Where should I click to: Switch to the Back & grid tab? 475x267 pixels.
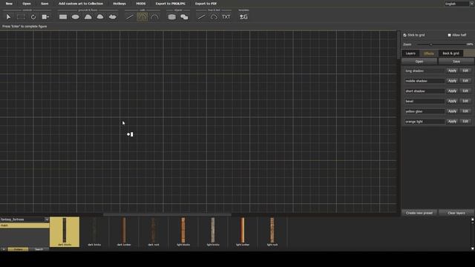(451, 53)
